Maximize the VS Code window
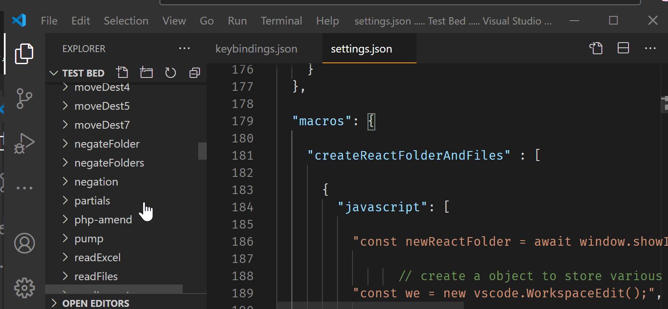 pos(613,20)
